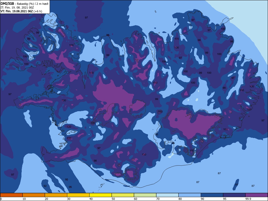Select the '70' legend scale label
This screenshot has height=201, width=268.
pyautogui.click(x=158, y=199)
